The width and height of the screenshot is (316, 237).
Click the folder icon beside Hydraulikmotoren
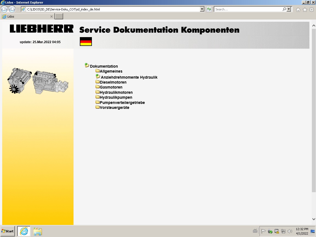pyautogui.click(x=98, y=92)
